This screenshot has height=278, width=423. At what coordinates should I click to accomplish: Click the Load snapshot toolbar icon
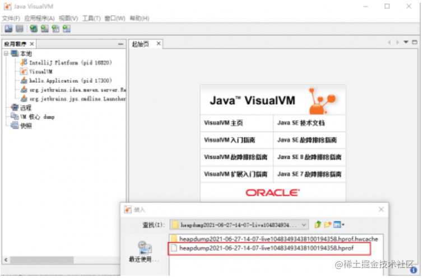(8, 29)
